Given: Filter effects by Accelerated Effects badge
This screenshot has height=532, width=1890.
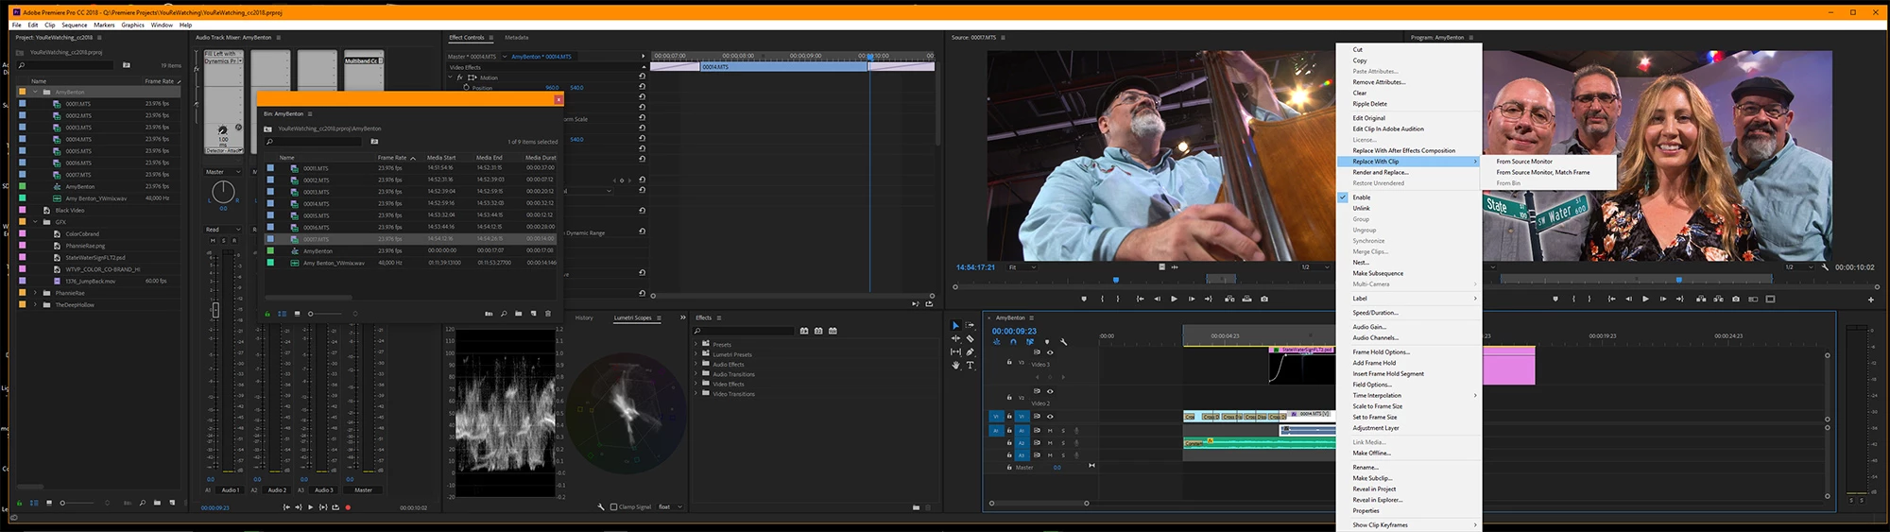Looking at the screenshot, I should click(x=804, y=331).
